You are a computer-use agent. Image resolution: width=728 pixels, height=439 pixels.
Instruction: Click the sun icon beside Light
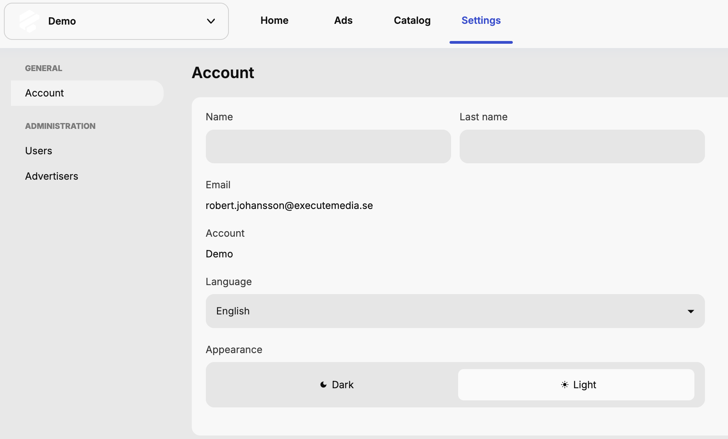click(564, 385)
